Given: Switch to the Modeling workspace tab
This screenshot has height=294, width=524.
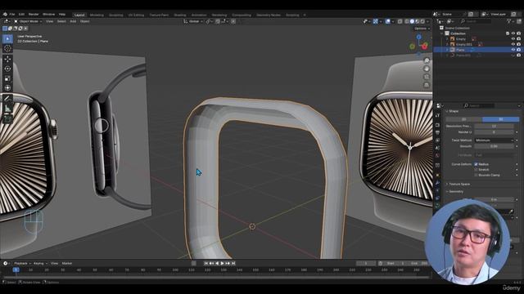Looking at the screenshot, I should click(x=97, y=15).
